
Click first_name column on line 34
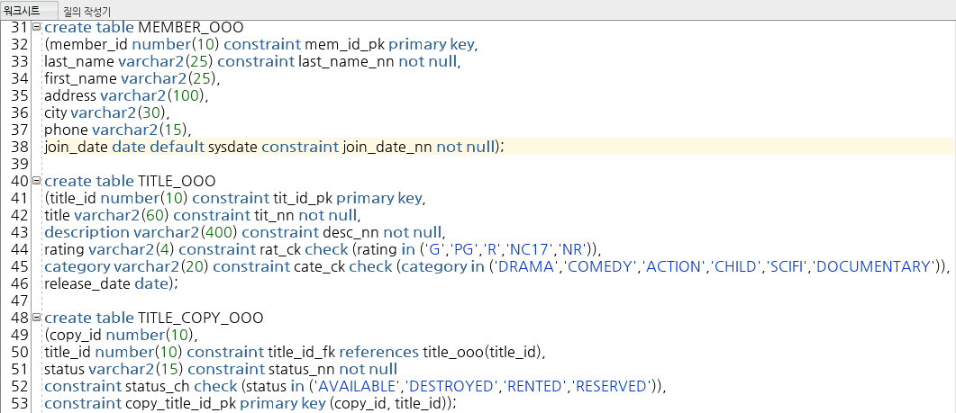coord(80,78)
